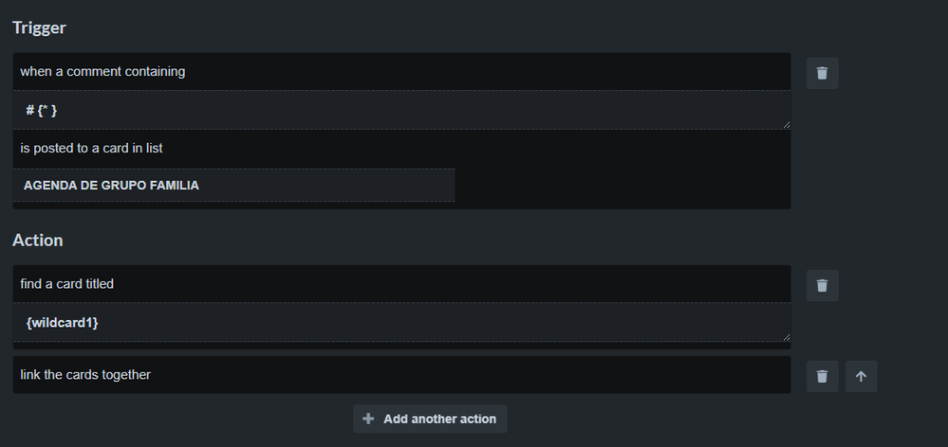The height and width of the screenshot is (447, 948).
Task: Click the 'find a card titled' action row
Action: point(401,283)
